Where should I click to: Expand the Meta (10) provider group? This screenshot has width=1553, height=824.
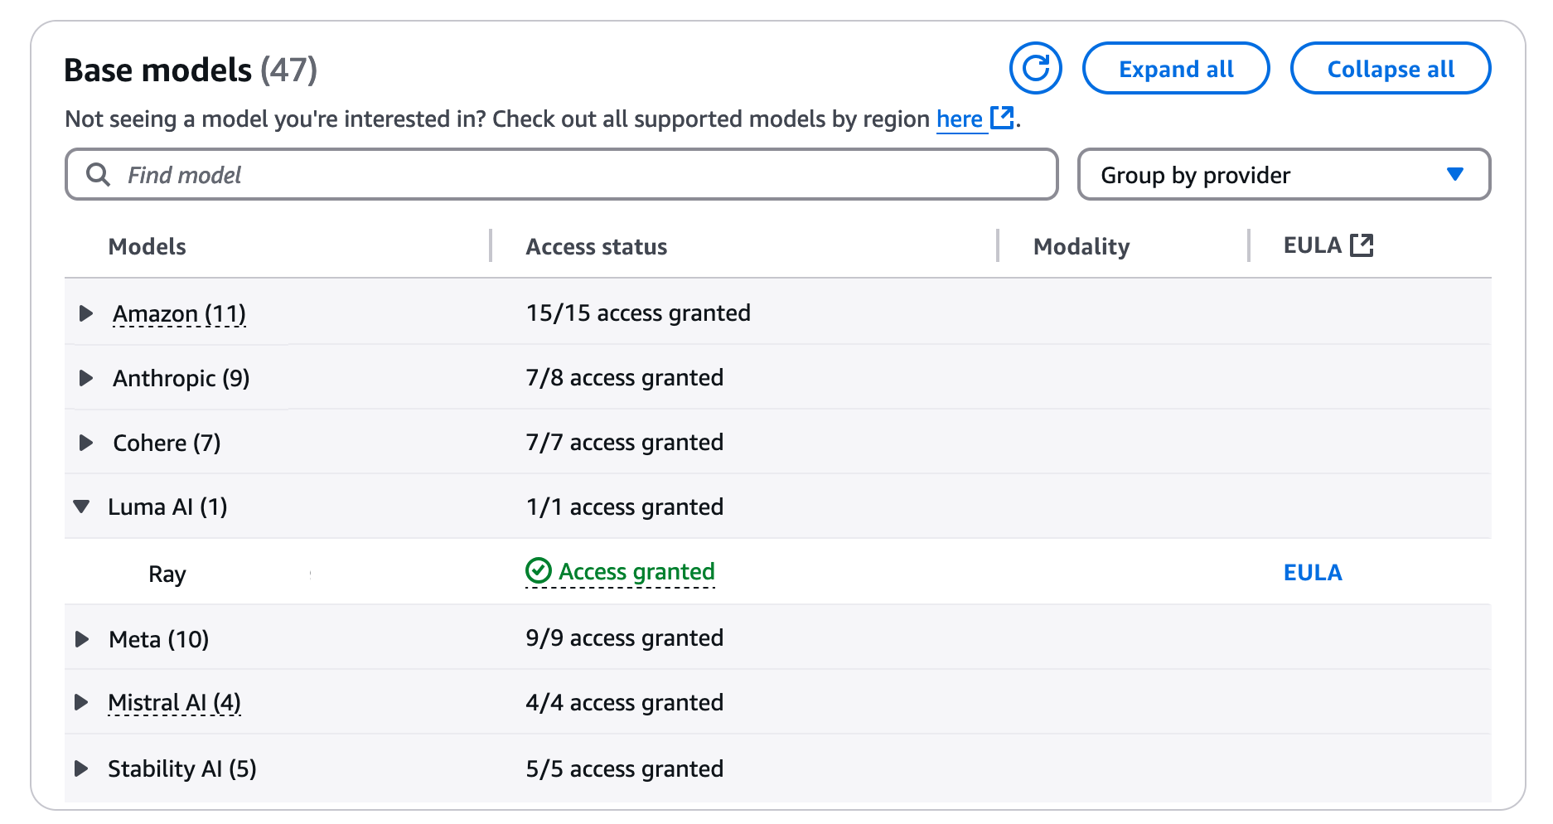pyautogui.click(x=82, y=639)
